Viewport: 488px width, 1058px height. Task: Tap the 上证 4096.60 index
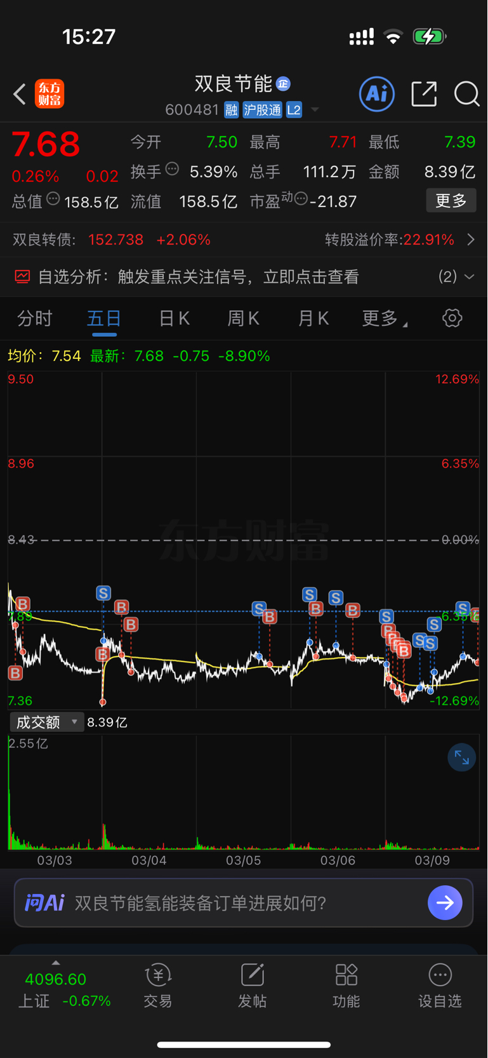click(55, 979)
